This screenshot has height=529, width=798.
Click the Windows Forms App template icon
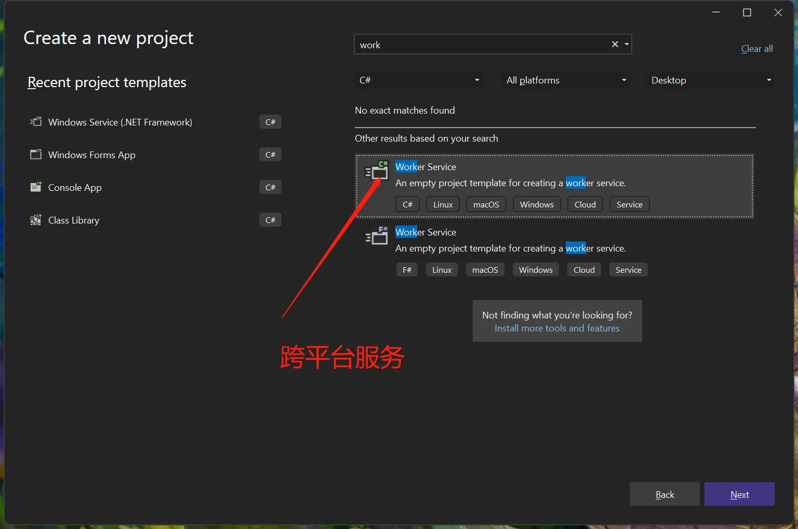click(36, 155)
